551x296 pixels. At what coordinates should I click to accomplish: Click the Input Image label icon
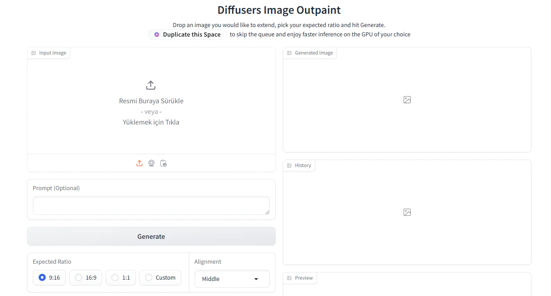[34, 53]
